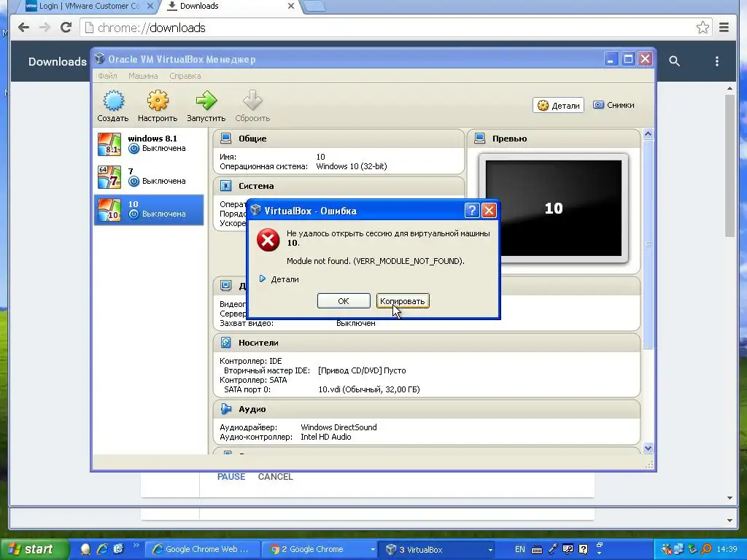
Task: Click the Chrome new tab button
Action: pyautogui.click(x=314, y=6)
